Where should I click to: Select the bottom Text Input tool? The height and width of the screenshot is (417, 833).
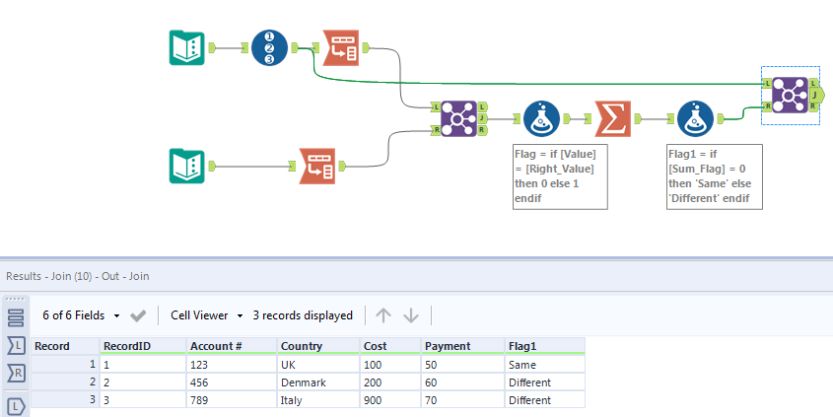coord(187,167)
